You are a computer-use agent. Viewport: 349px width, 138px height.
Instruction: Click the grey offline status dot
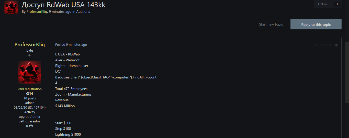(29, 55)
